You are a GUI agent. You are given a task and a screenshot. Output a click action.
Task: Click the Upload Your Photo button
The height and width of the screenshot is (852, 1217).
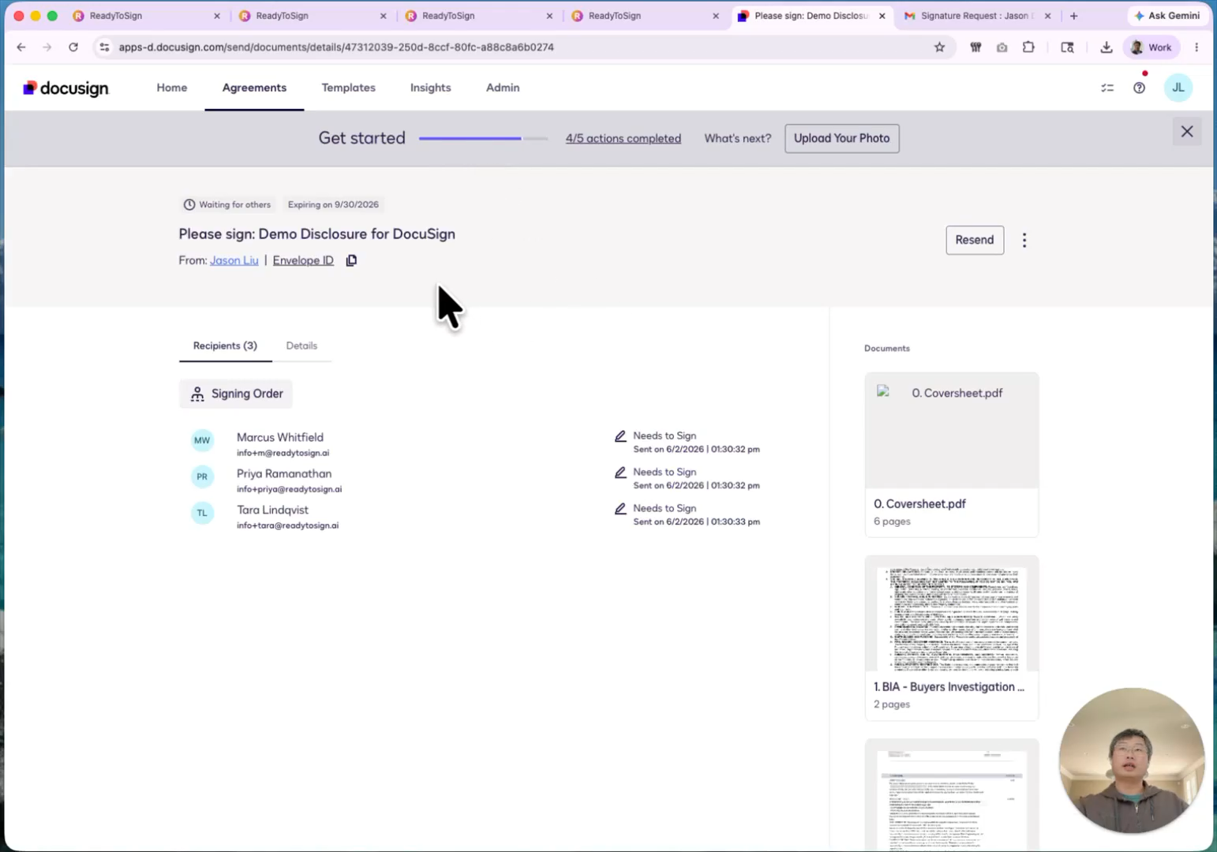tap(841, 138)
